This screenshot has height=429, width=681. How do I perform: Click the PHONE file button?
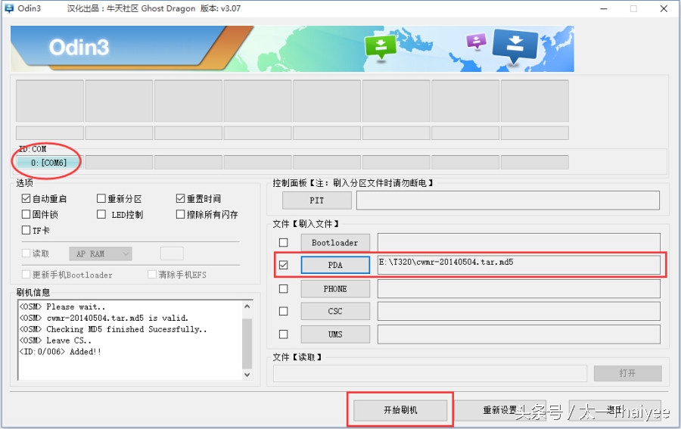pos(335,289)
